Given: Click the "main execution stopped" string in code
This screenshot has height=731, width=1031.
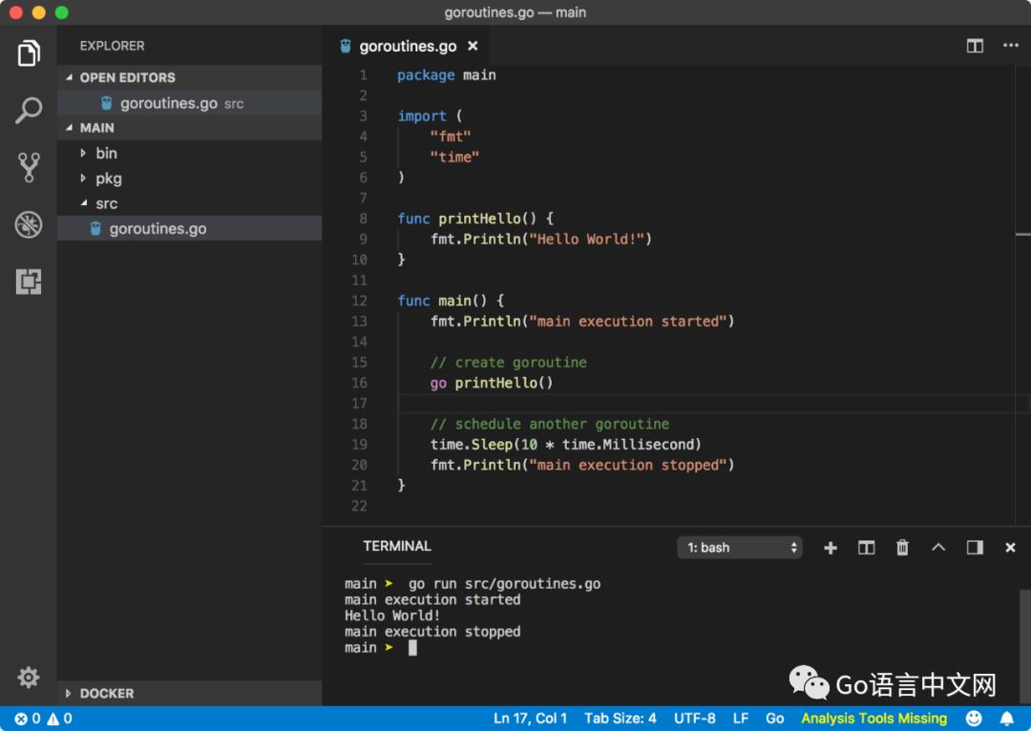Looking at the screenshot, I should point(628,465).
